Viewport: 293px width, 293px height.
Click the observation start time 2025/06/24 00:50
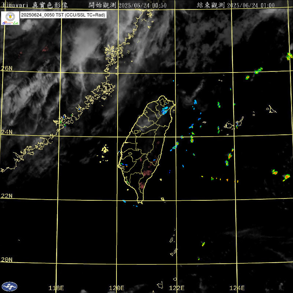[142, 5]
